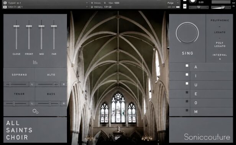Toggle the Soprano L pan button
The image size is (236, 145).
point(32,84)
